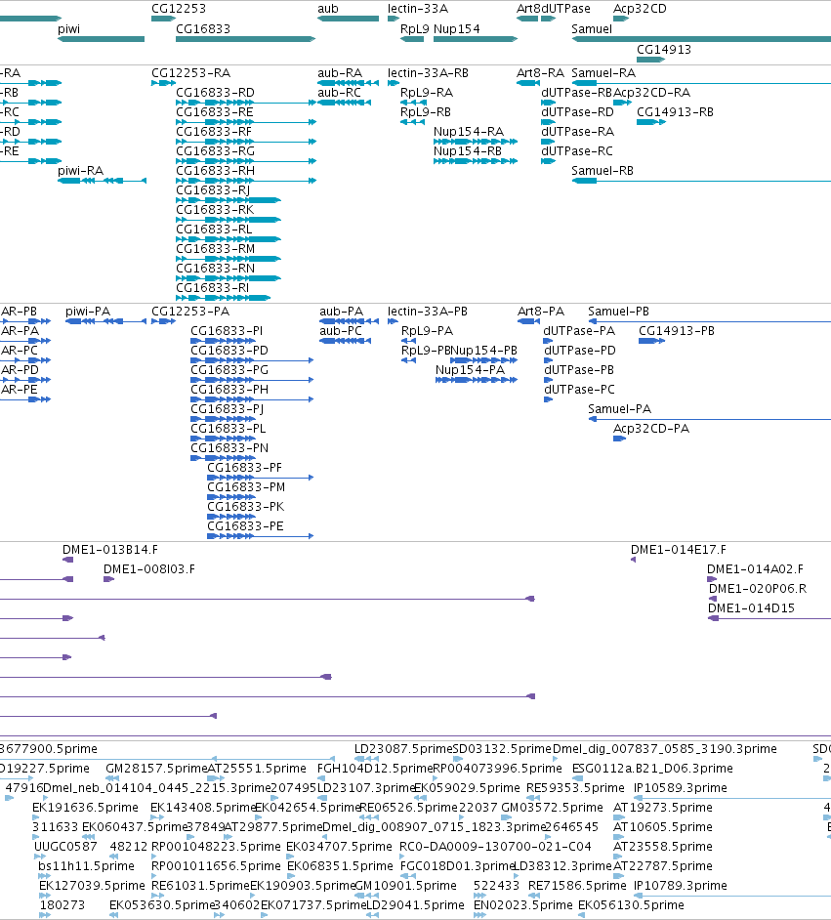Click EST label AT19273.5prime
Image resolution: width=831 pixels, height=920 pixels.
(x=663, y=807)
